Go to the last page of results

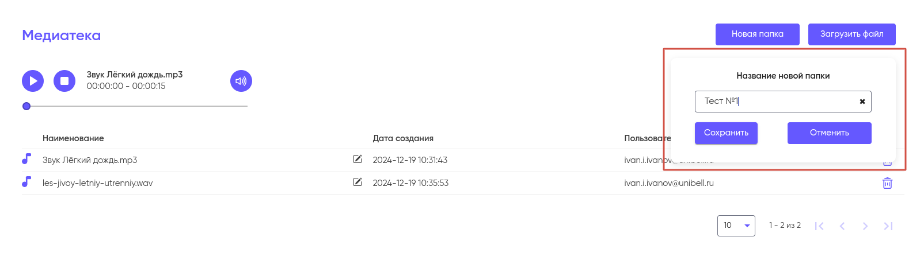(x=888, y=226)
